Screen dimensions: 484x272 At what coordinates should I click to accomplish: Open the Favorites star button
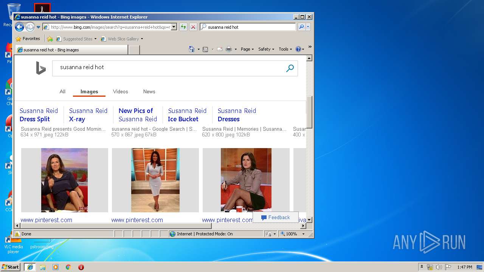(28, 39)
